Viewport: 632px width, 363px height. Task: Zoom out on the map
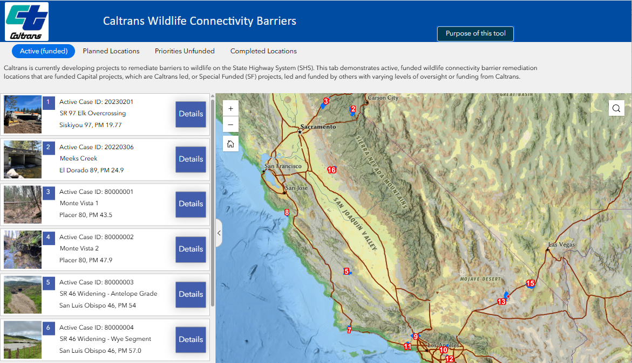230,124
